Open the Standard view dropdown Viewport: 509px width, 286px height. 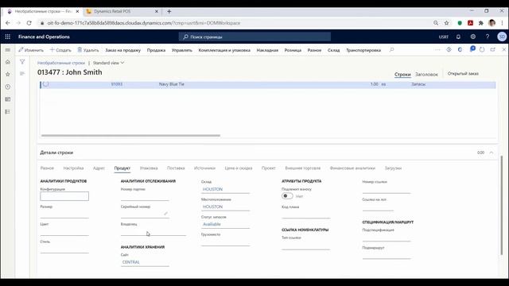(x=108, y=63)
